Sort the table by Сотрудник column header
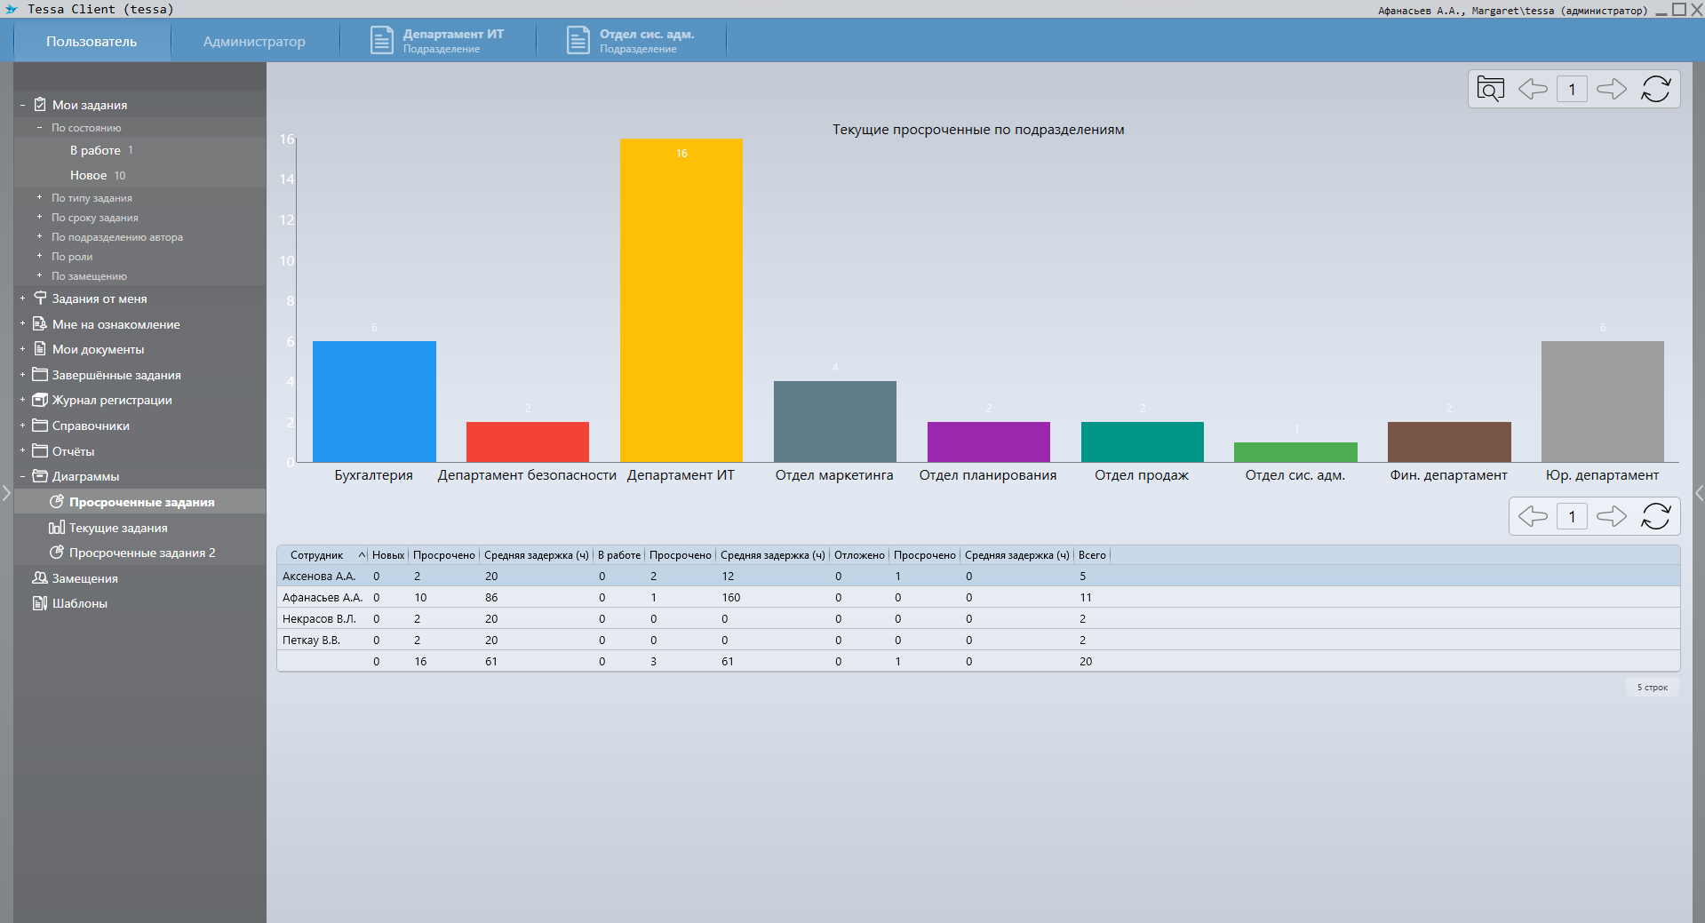This screenshot has width=1705, height=923. pos(317,555)
